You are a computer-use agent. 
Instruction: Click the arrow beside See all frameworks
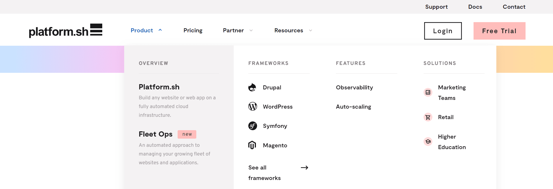pyautogui.click(x=304, y=167)
